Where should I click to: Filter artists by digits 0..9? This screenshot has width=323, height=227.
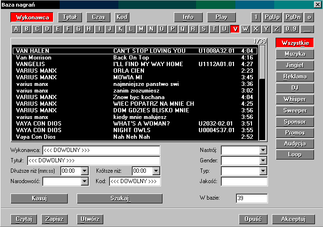(291, 29)
